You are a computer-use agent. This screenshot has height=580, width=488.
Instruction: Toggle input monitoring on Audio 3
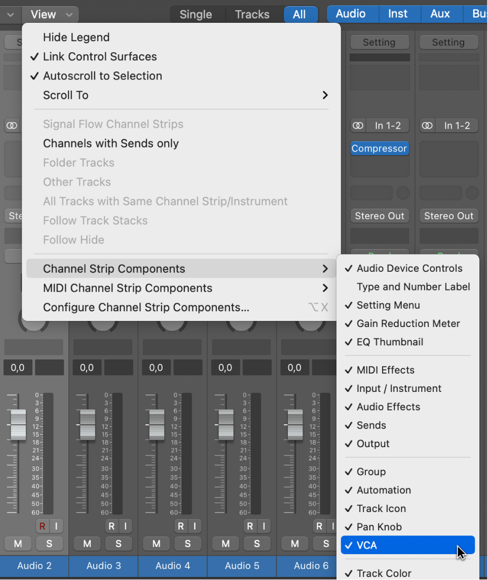(x=125, y=526)
